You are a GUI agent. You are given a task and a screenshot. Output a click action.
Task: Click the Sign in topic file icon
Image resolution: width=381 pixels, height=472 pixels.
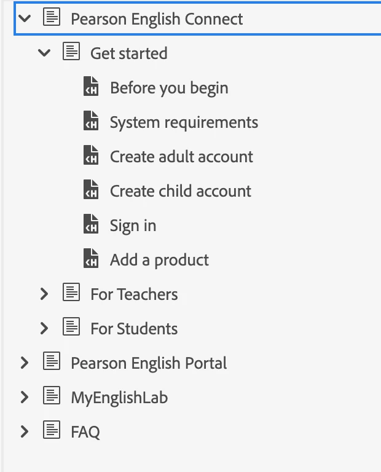(91, 226)
